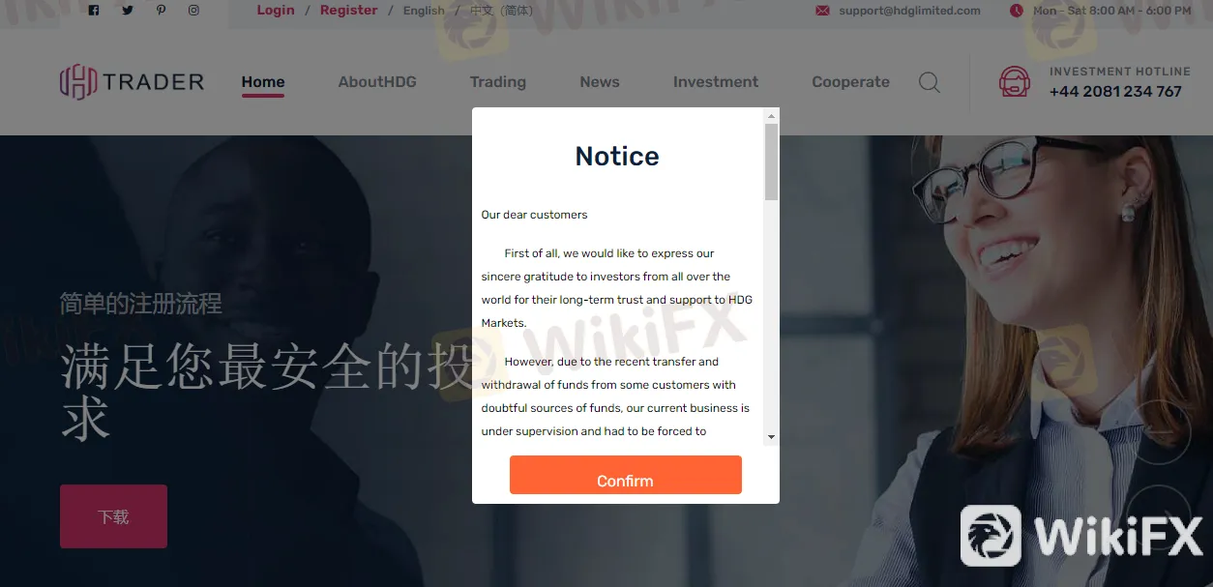
Task: Open the AboutHDG menu
Action: (x=377, y=82)
